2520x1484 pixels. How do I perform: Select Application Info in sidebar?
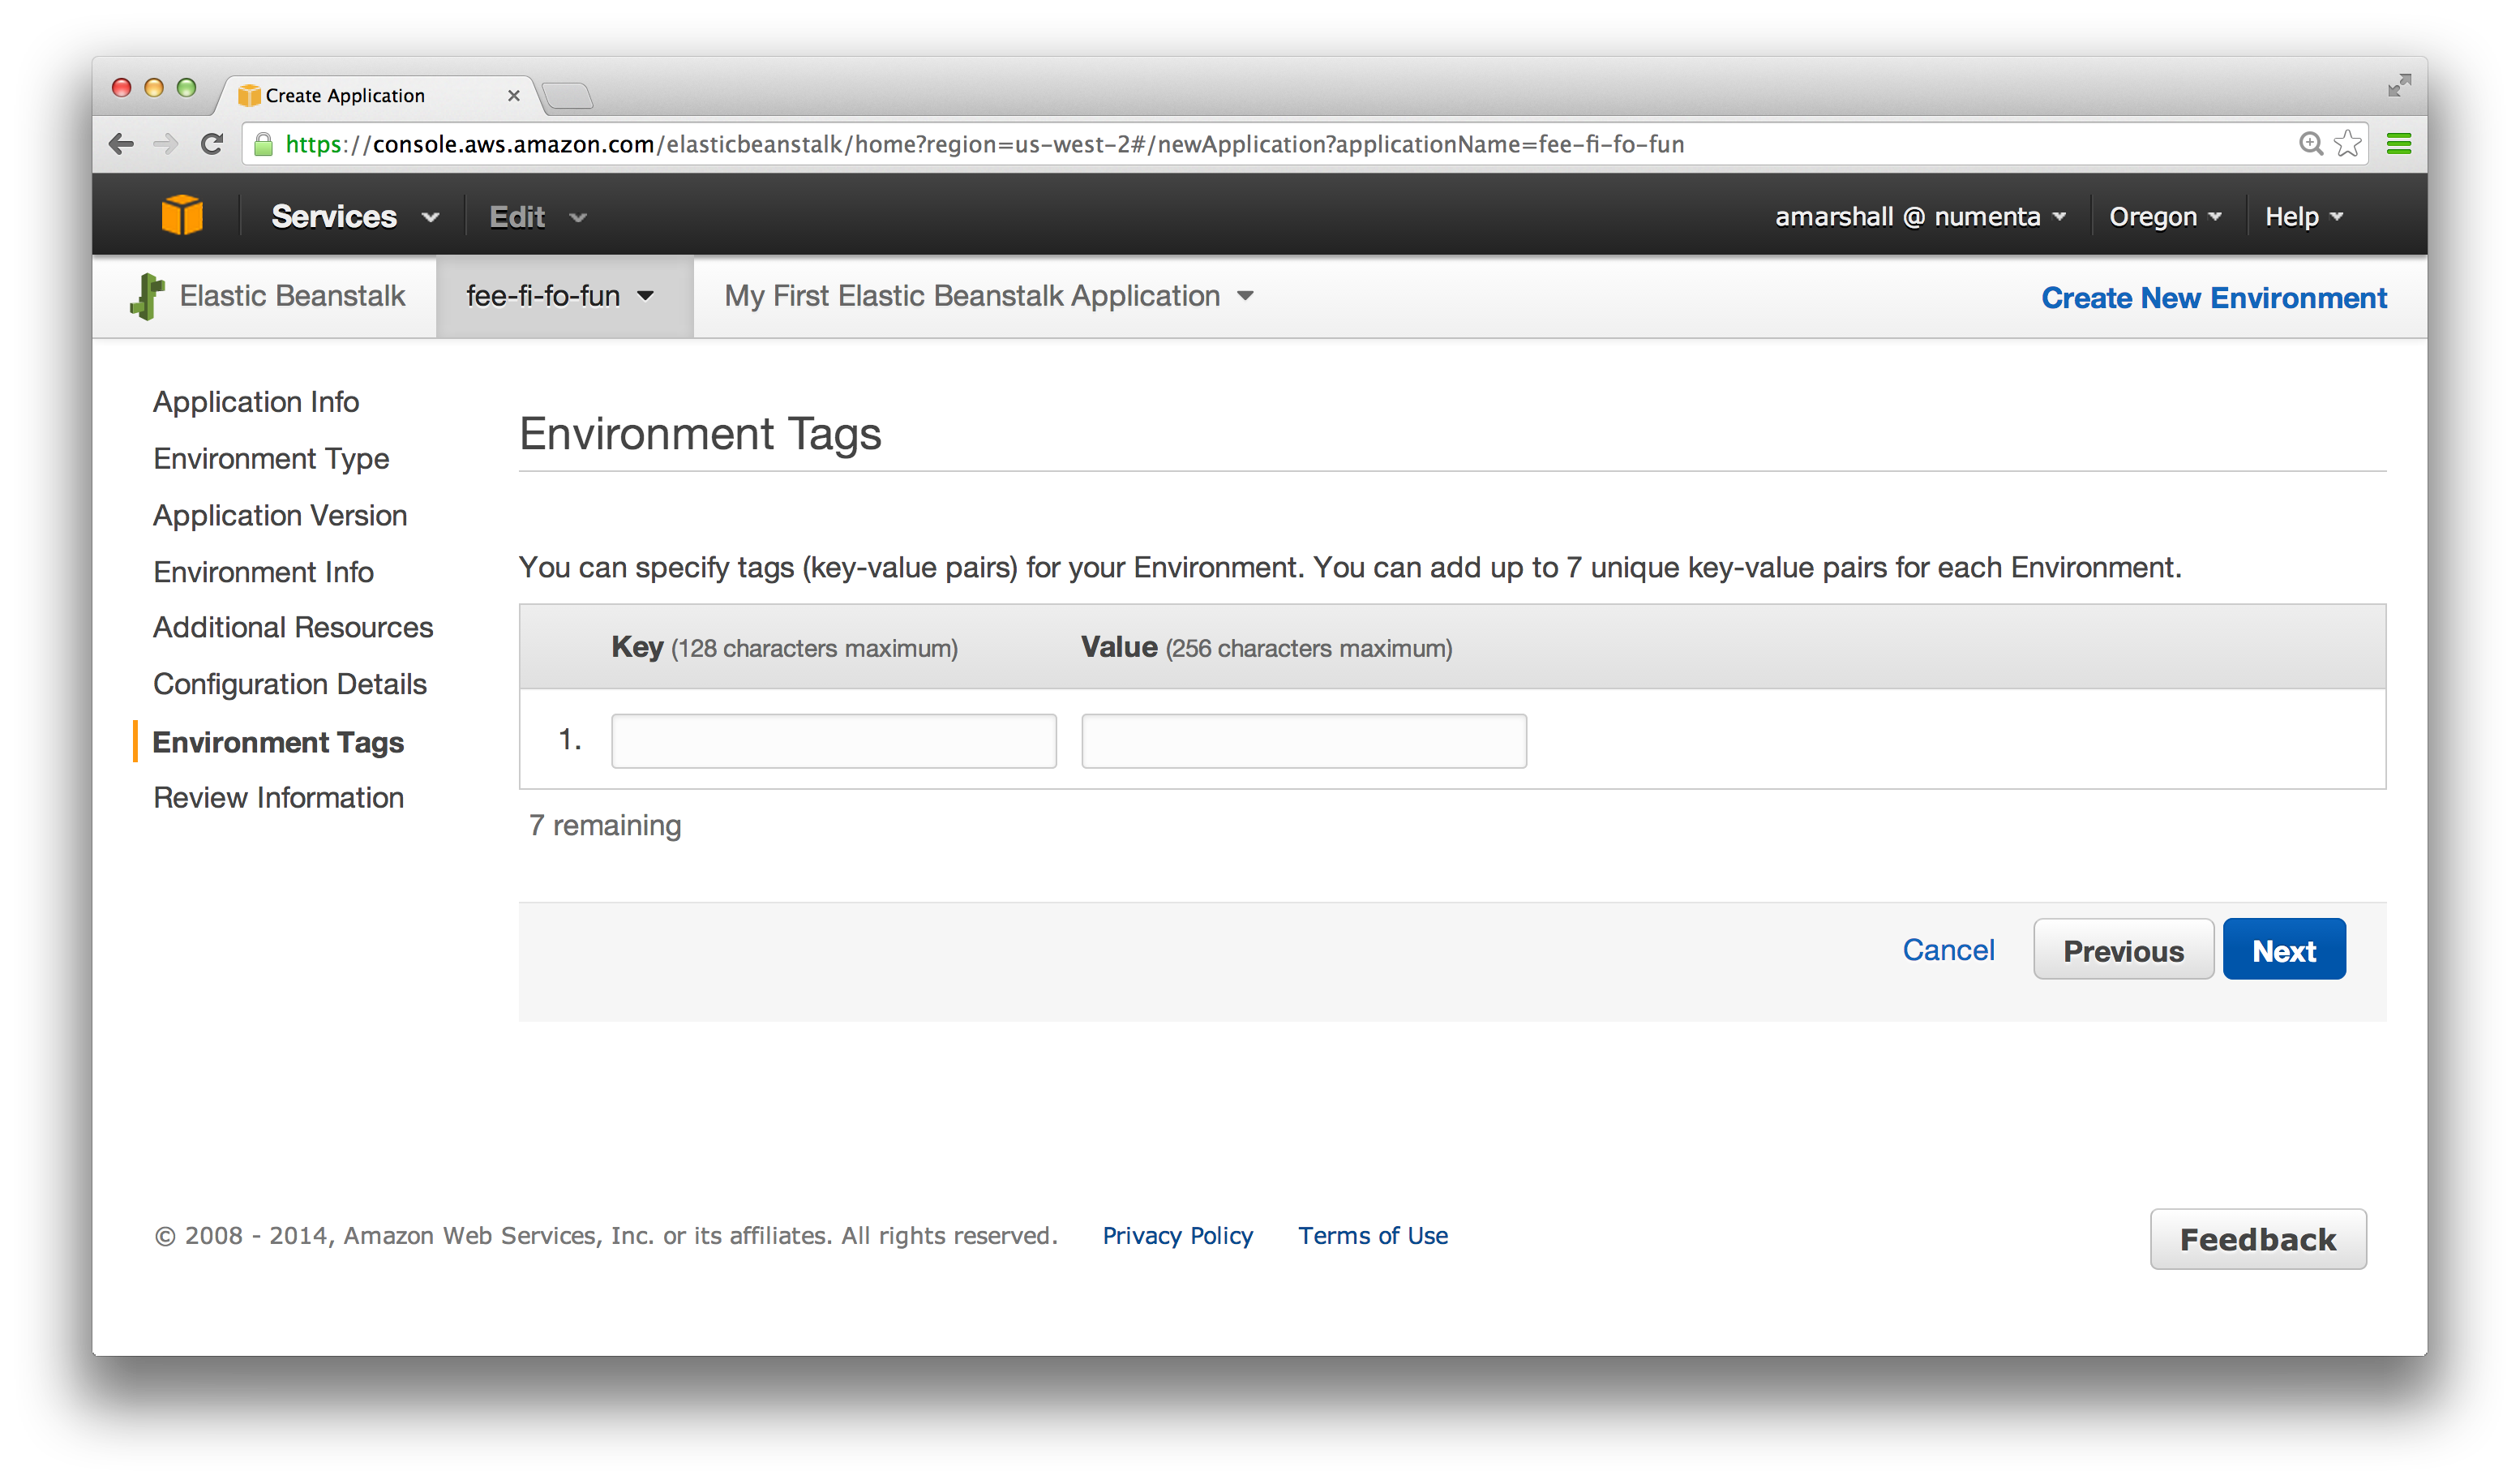point(256,402)
